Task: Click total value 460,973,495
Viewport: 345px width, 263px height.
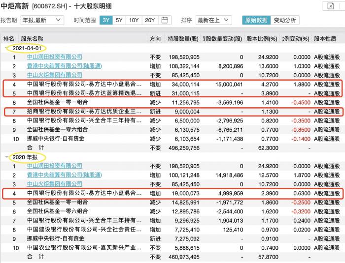Action: pyautogui.click(x=184, y=257)
